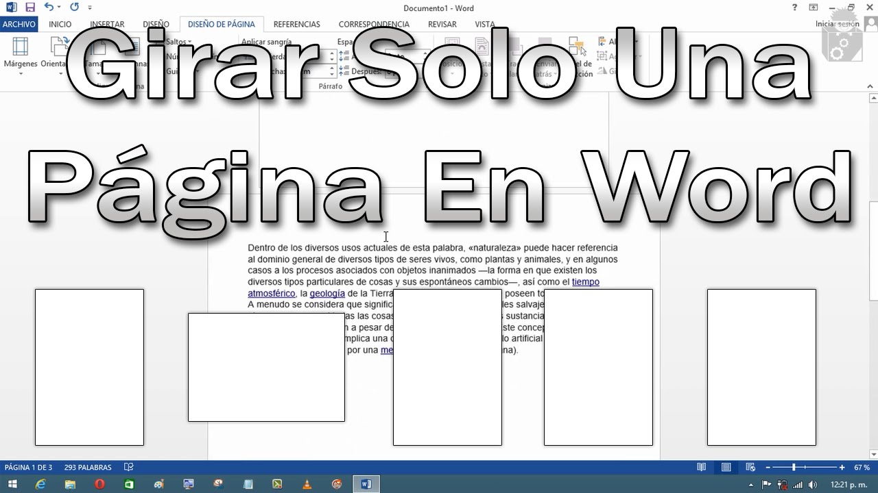Screen dimensions: 878x493
Task: Click the PÁGINA 1 DE 3 indicator
Action: click(x=29, y=468)
